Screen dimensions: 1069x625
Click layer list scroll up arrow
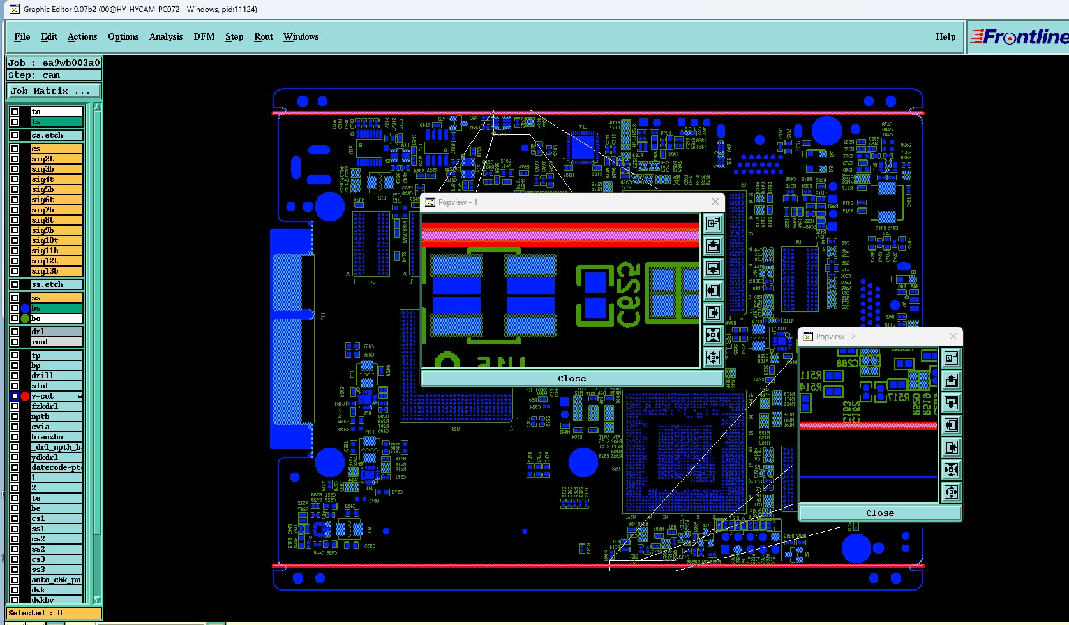coord(97,108)
